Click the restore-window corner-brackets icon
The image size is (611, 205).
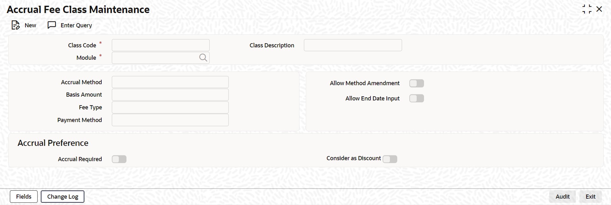click(x=586, y=9)
